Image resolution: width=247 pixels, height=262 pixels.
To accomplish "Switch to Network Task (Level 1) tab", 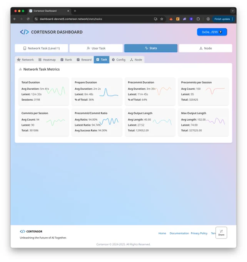I will point(42,48).
